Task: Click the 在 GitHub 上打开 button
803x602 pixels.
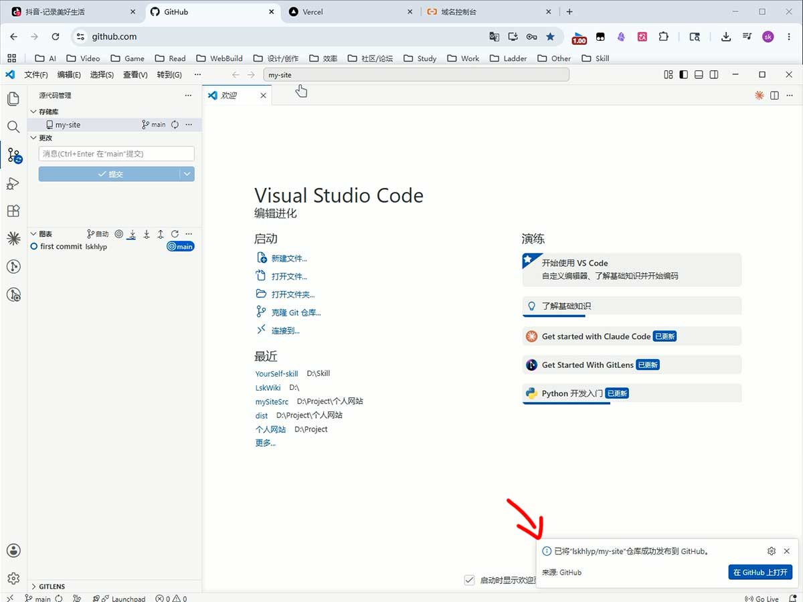Action: tap(760, 572)
